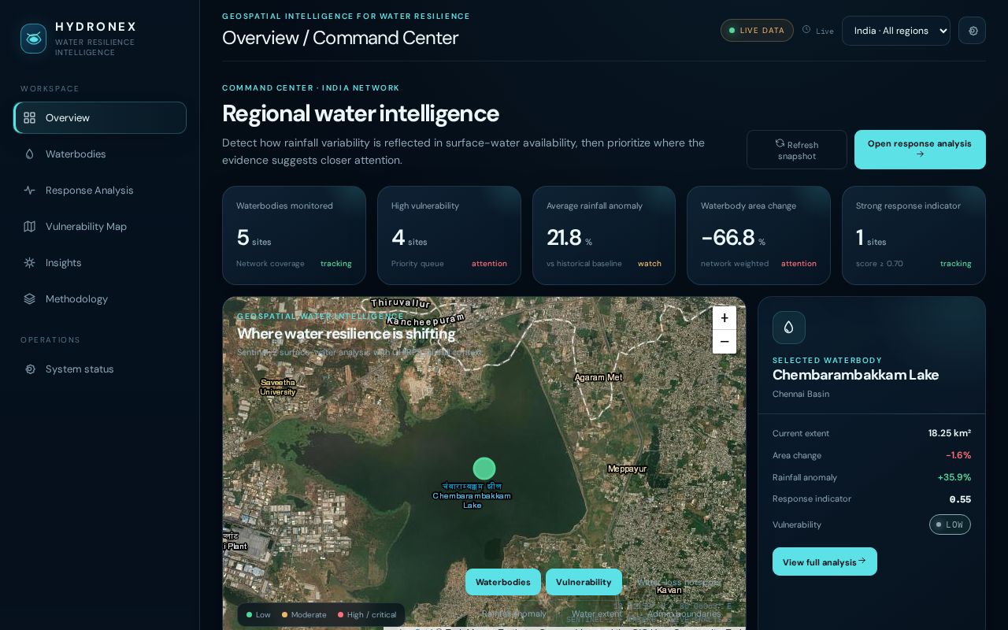Click the 18.25 km² current extent value
Image resolution: width=1008 pixels, height=630 pixels.
tap(950, 433)
